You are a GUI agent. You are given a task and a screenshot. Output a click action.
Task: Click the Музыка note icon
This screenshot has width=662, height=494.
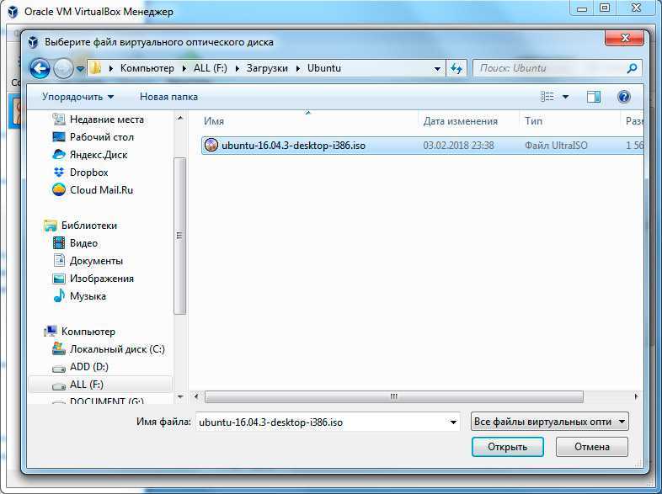click(x=59, y=295)
